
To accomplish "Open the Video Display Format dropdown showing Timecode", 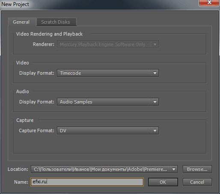I will (x=108, y=73).
